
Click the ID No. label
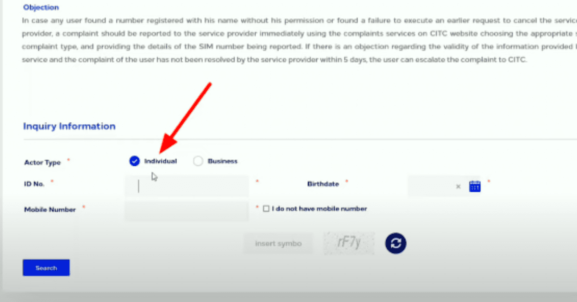34,184
